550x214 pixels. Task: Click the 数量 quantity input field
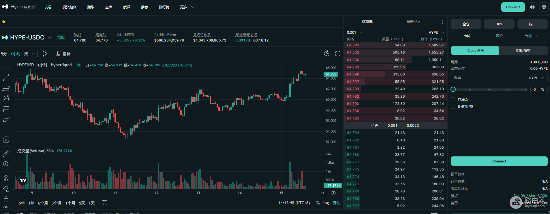point(499,78)
